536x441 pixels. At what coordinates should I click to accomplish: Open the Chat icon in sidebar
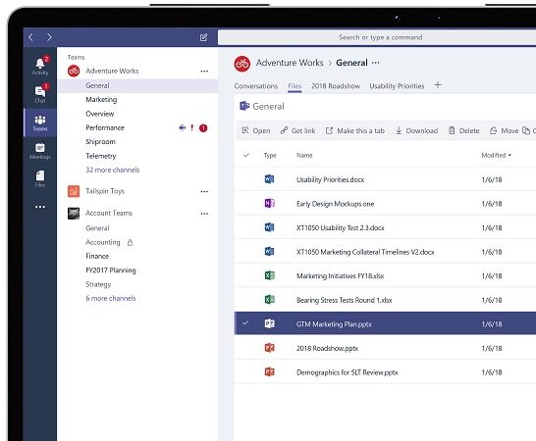click(40, 93)
